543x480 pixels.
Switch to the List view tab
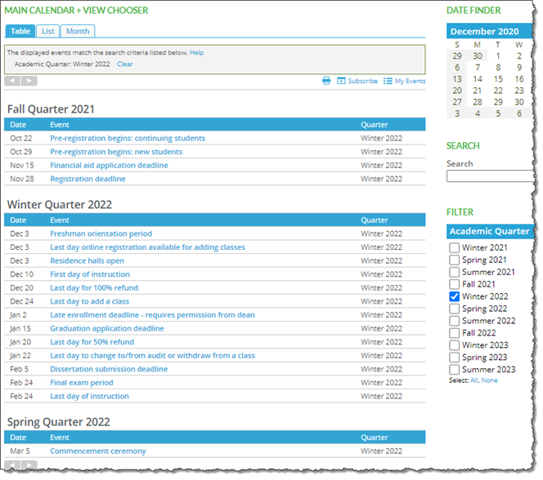click(48, 31)
